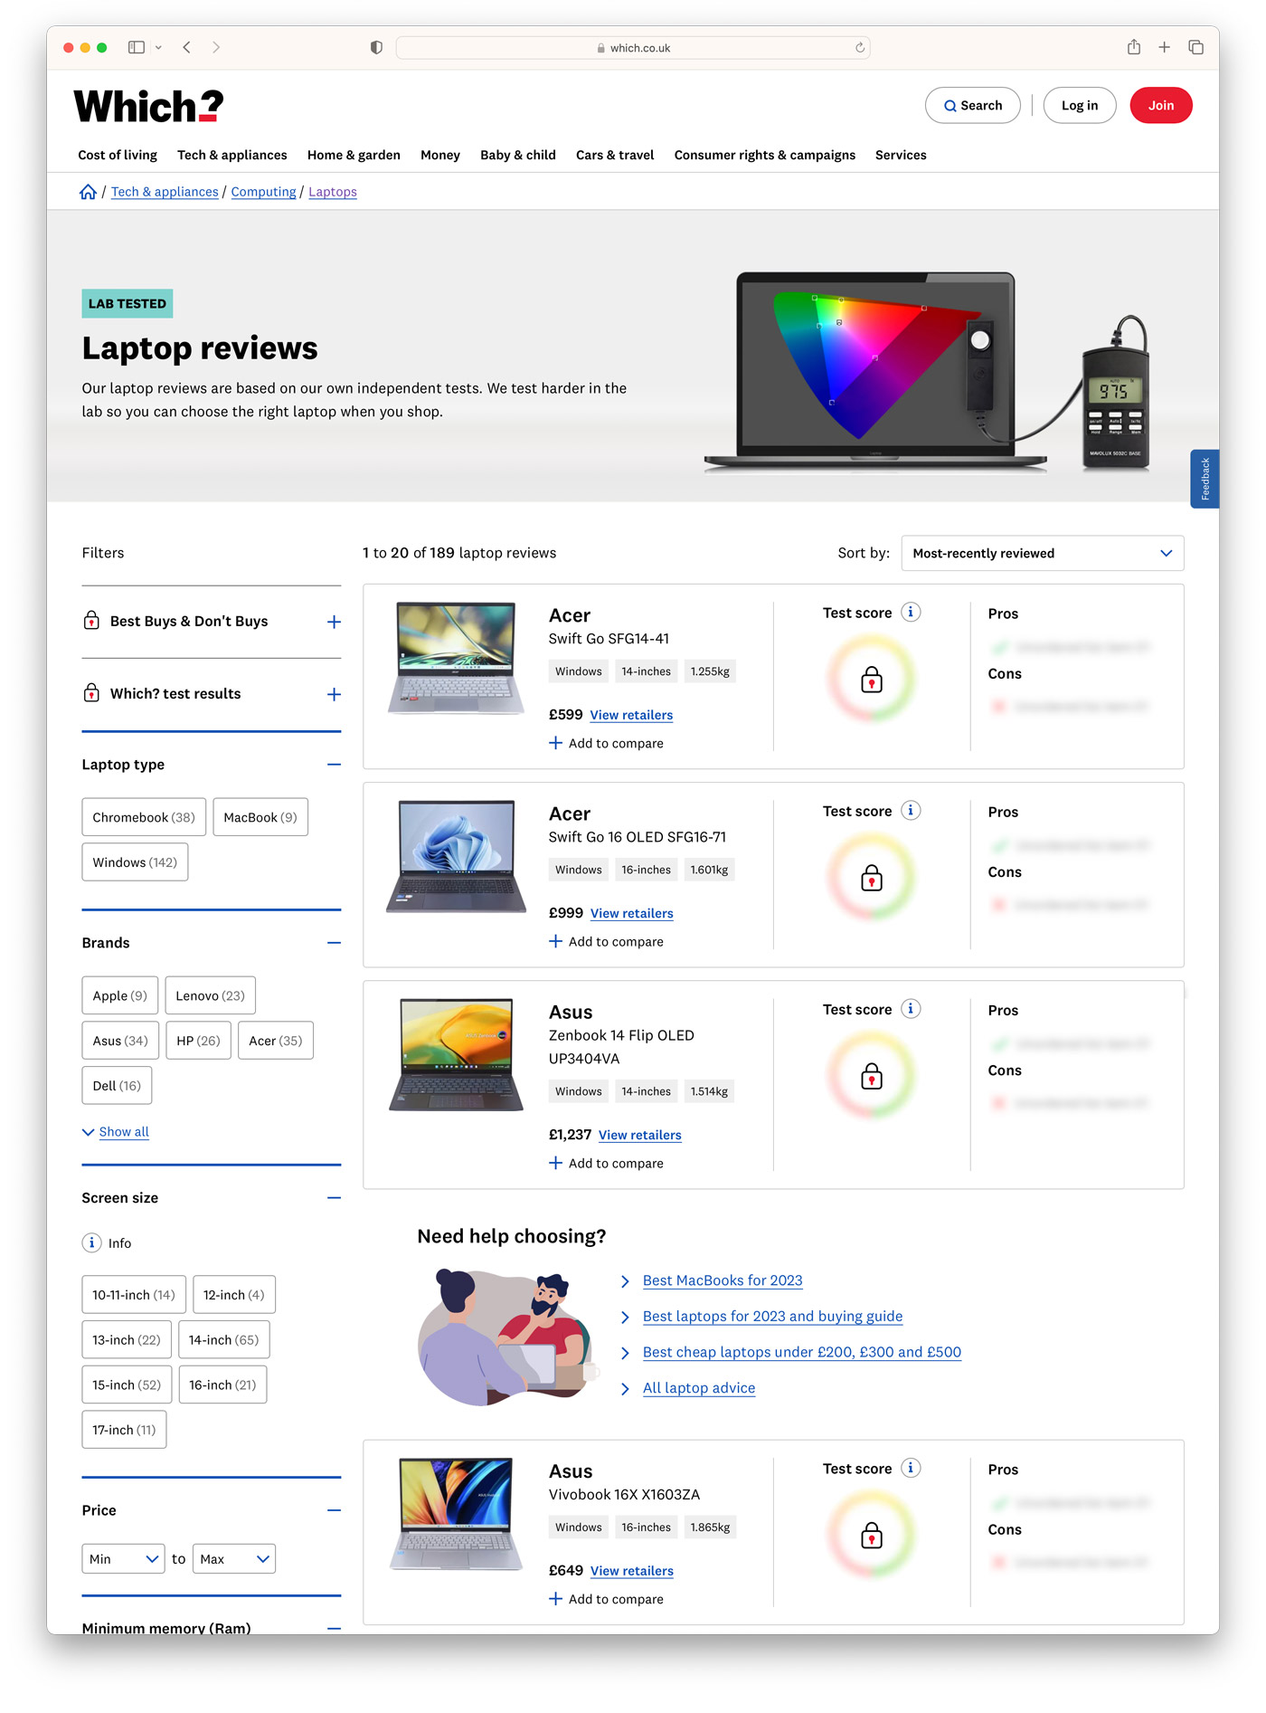Screen dimensions: 1266x1713
Task: Toggle the Asus (34) brand filter
Action: [x=120, y=1041]
